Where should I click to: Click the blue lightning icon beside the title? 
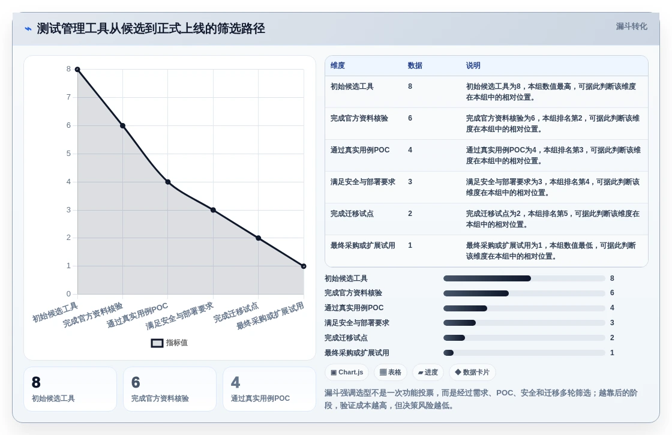(28, 29)
